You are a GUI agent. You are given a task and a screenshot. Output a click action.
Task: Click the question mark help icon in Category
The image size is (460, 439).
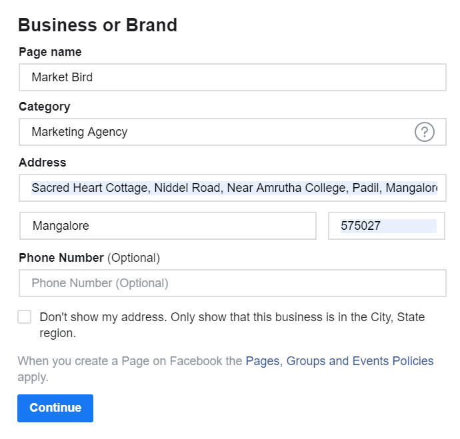click(x=424, y=132)
